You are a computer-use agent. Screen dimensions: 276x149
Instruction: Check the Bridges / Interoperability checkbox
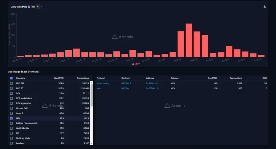pos(11,123)
